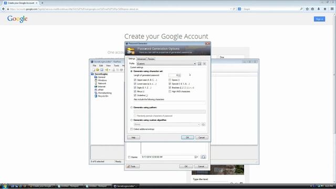
Task: Go to Firefox home page icon
Action: point(325,9)
